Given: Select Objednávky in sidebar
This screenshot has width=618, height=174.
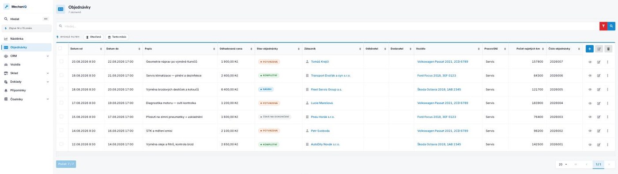Looking at the screenshot, I should 26,47.
